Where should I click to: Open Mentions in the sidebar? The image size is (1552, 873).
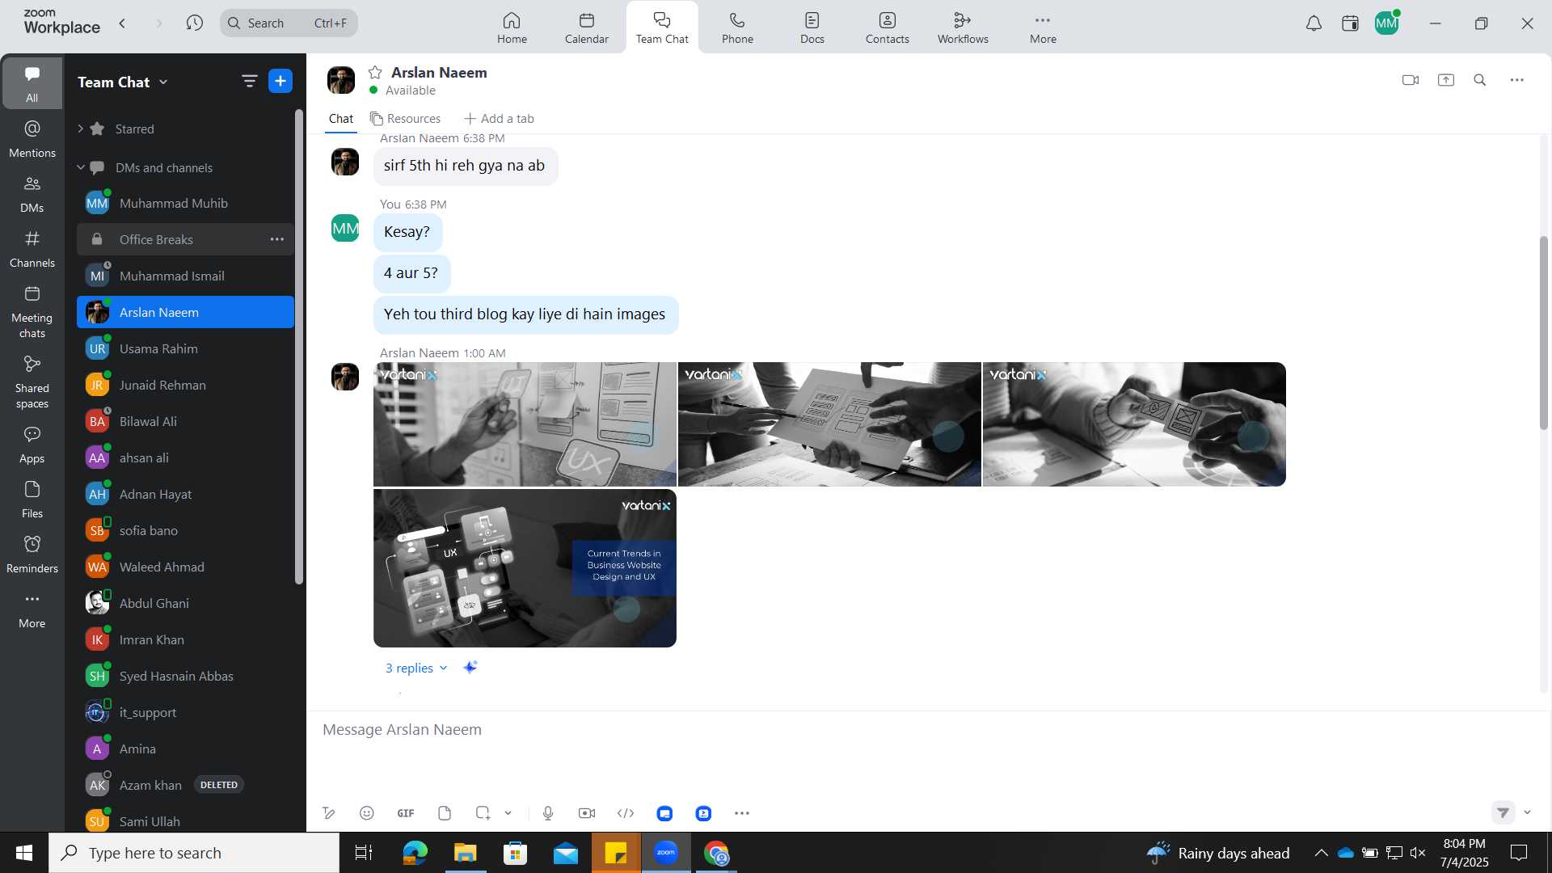click(32, 138)
